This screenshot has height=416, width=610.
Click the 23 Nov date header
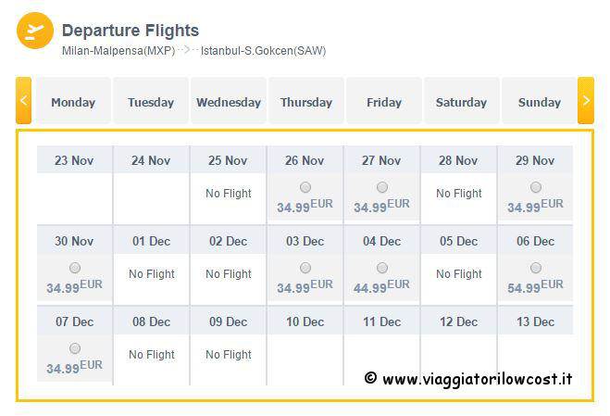coord(74,160)
